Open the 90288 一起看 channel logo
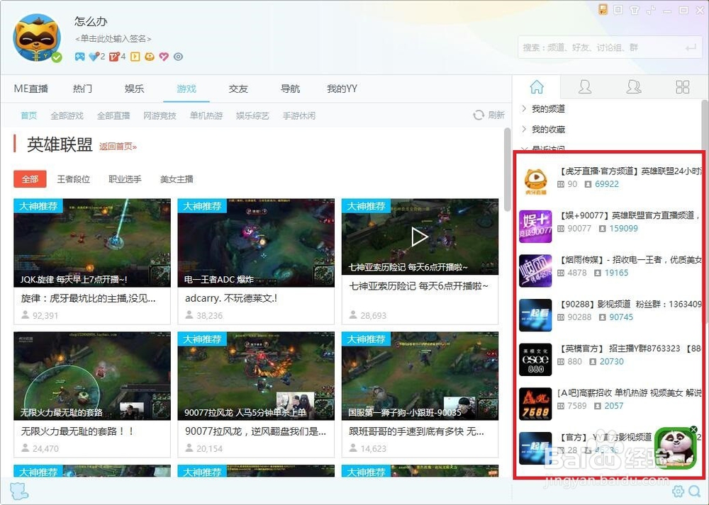 click(535, 315)
